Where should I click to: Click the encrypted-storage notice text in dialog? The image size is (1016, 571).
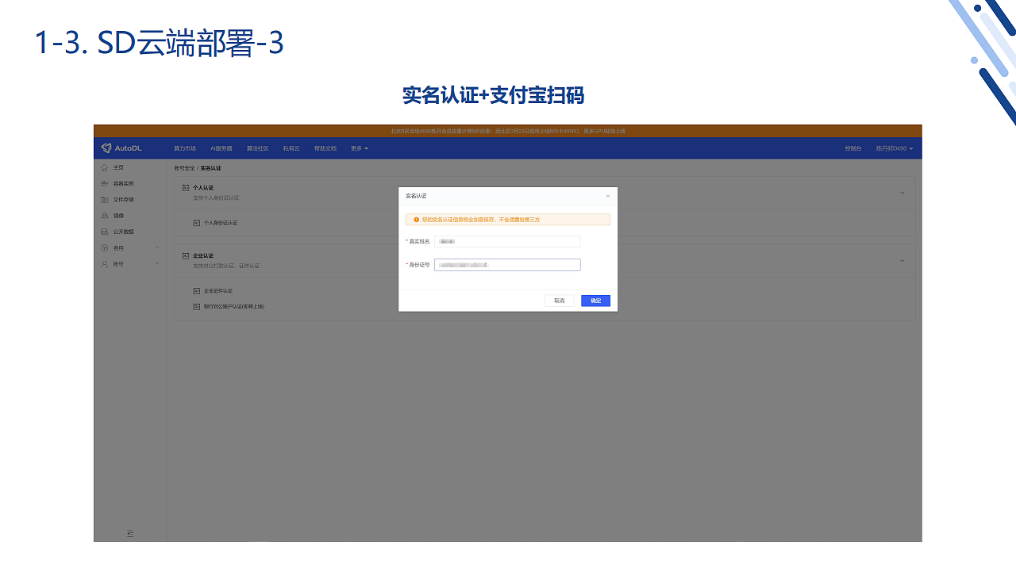click(481, 220)
